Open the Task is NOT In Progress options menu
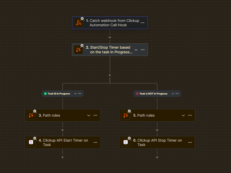The height and width of the screenshot is (173, 231). coord(177,94)
